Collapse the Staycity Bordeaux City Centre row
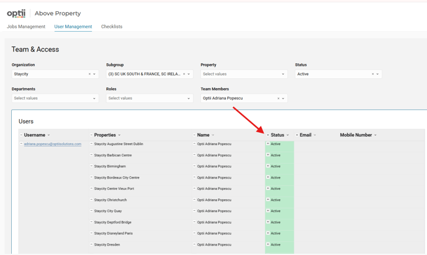 pyautogui.click(x=91, y=177)
